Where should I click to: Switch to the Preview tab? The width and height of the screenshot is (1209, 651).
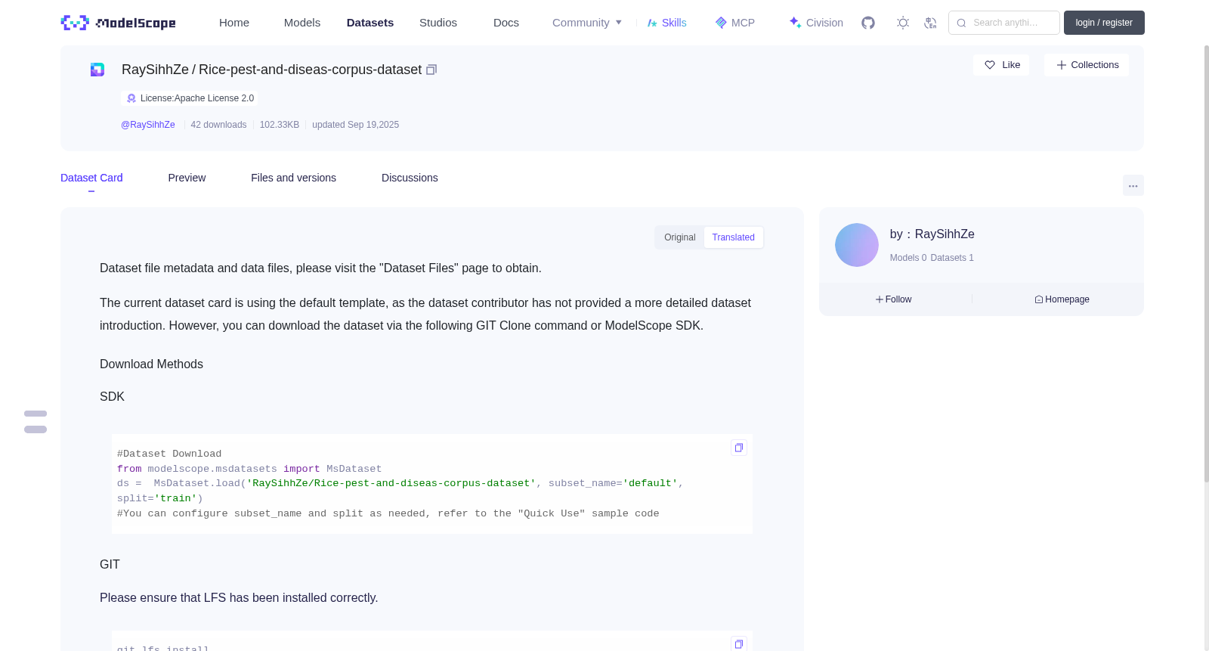pyautogui.click(x=187, y=178)
